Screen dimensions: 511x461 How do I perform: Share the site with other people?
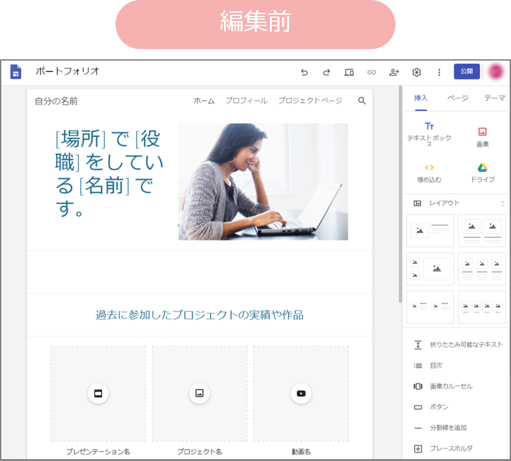click(394, 72)
